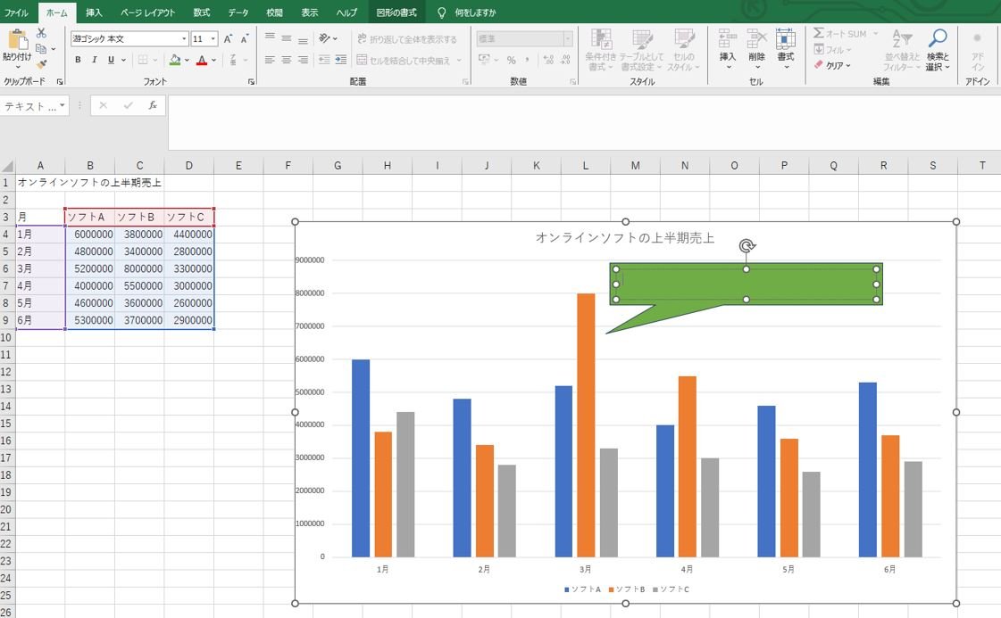This screenshot has height=618, width=1001.
Task: Click the shape's rotation handle
Action: pos(747,245)
